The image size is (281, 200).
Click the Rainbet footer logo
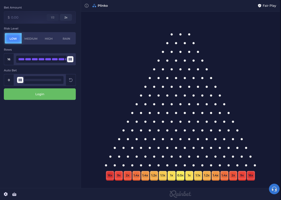tap(181, 194)
